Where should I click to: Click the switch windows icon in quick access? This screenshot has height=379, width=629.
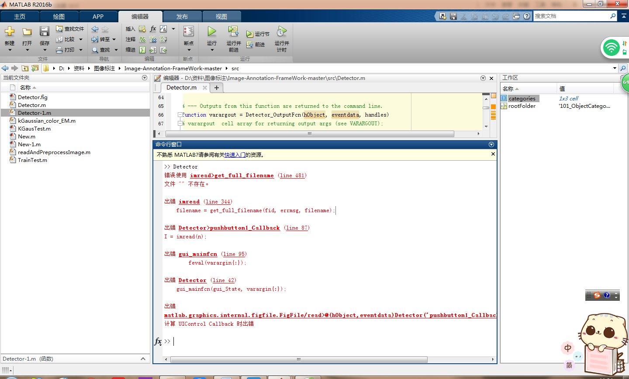[516, 16]
